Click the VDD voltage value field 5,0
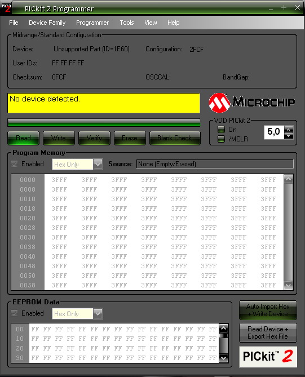 (x=274, y=132)
